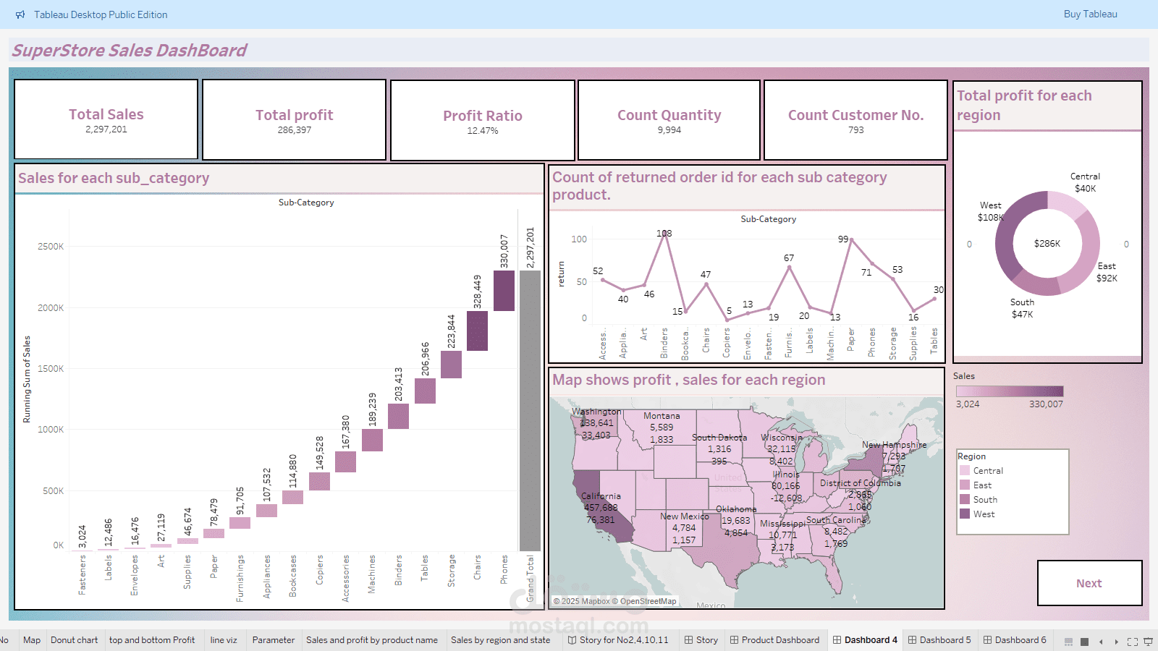Select the Machines bar in waterfall chart
The height and width of the screenshot is (651, 1158).
(372, 441)
